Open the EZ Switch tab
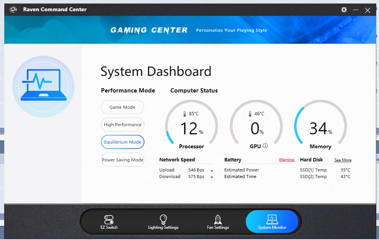379x240 pixels. click(109, 222)
